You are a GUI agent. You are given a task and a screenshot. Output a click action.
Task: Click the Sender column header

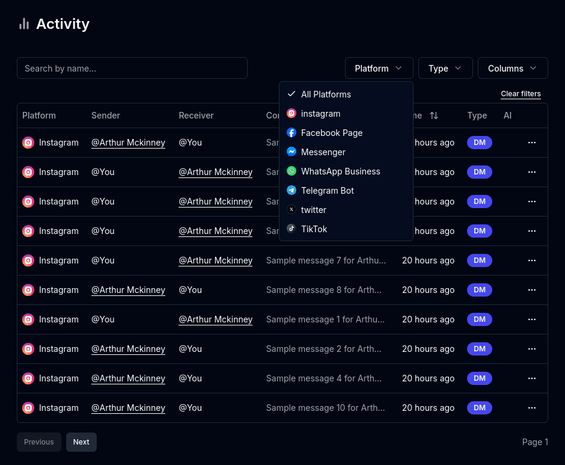pyautogui.click(x=106, y=115)
